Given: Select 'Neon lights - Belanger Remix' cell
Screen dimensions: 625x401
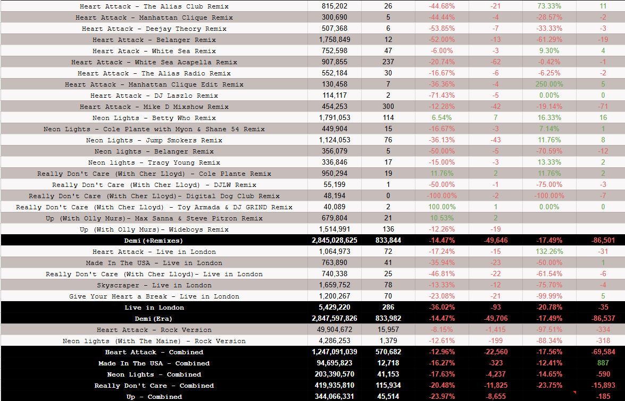Looking at the screenshot, I should [154, 151].
